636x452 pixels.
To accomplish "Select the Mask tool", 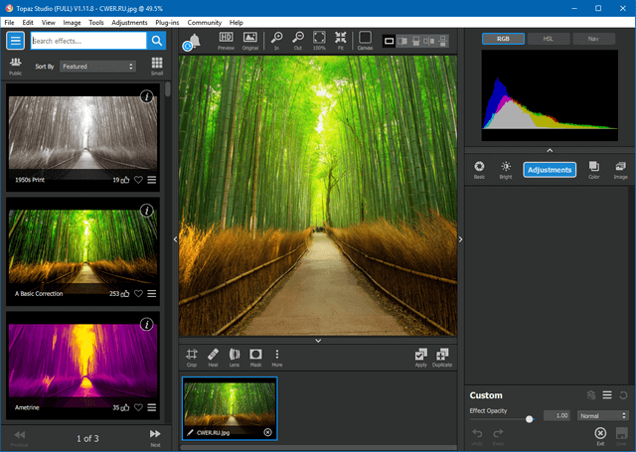I will click(x=255, y=356).
